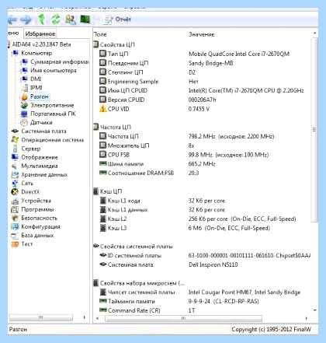
Task: Select AIDA64 v2.20.1847 Beta root node
Action: coord(41,44)
